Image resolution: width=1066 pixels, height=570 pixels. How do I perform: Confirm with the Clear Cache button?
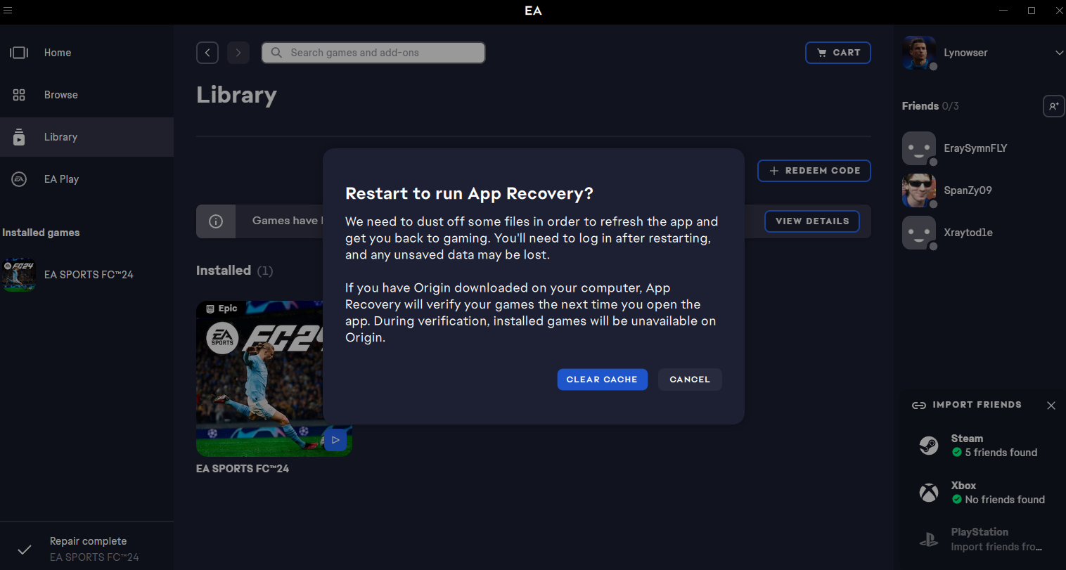pyautogui.click(x=603, y=380)
